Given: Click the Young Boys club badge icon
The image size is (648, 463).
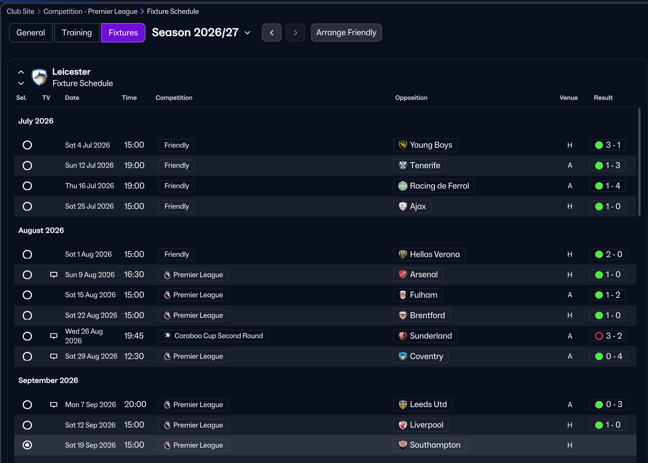Looking at the screenshot, I should click(402, 145).
